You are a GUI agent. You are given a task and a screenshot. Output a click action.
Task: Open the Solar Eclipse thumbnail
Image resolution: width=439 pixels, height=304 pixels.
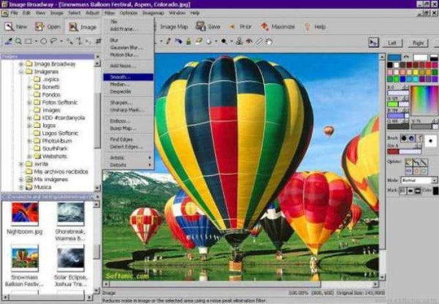tap(70, 258)
